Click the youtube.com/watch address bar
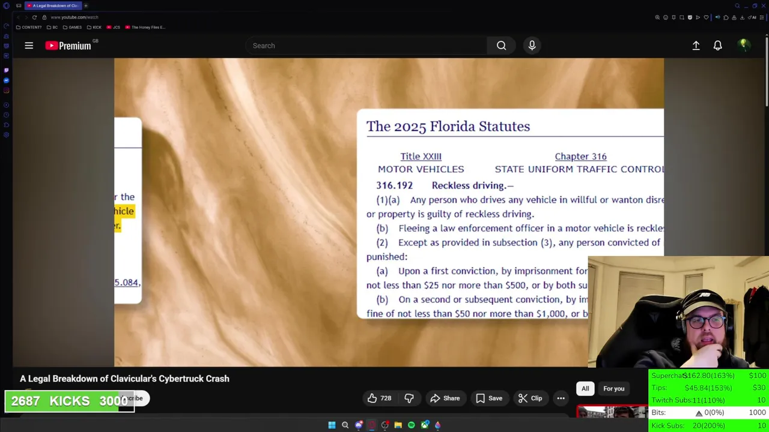 tap(74, 17)
